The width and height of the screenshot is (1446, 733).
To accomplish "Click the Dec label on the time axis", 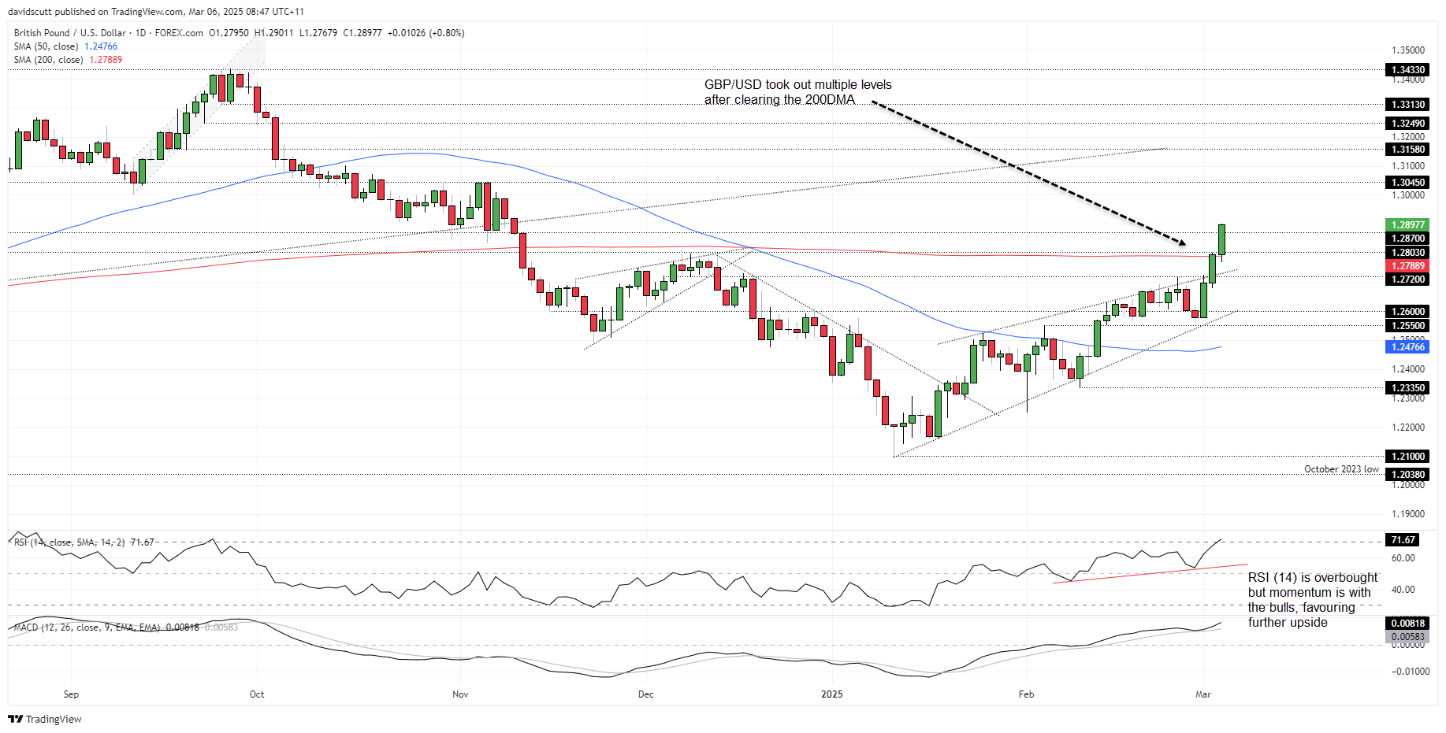I will pos(646,694).
